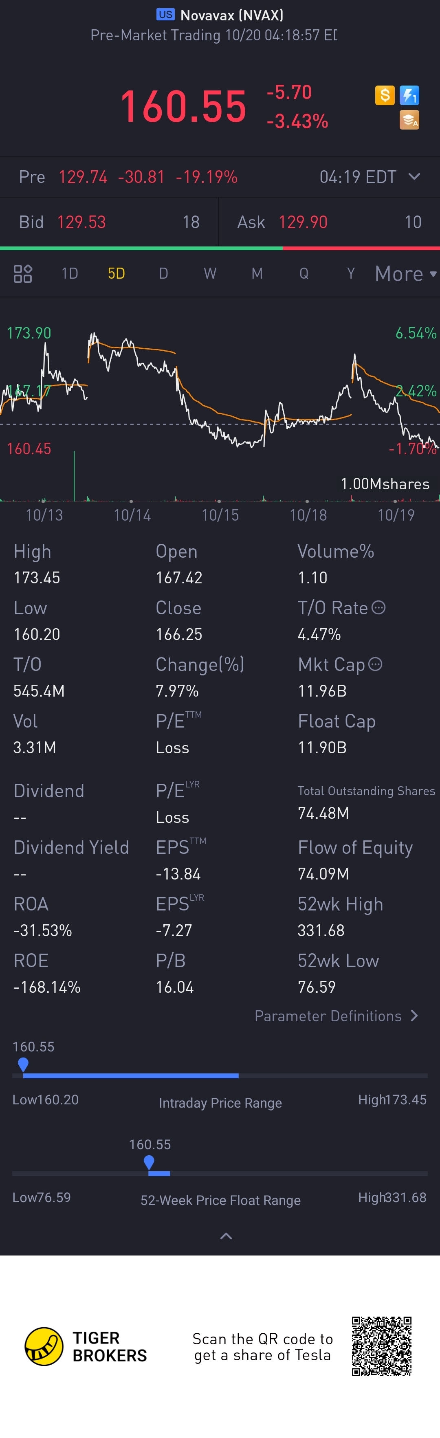The width and height of the screenshot is (440, 1438).
Task: Open Parameter Definitions link
Action: (x=337, y=1016)
